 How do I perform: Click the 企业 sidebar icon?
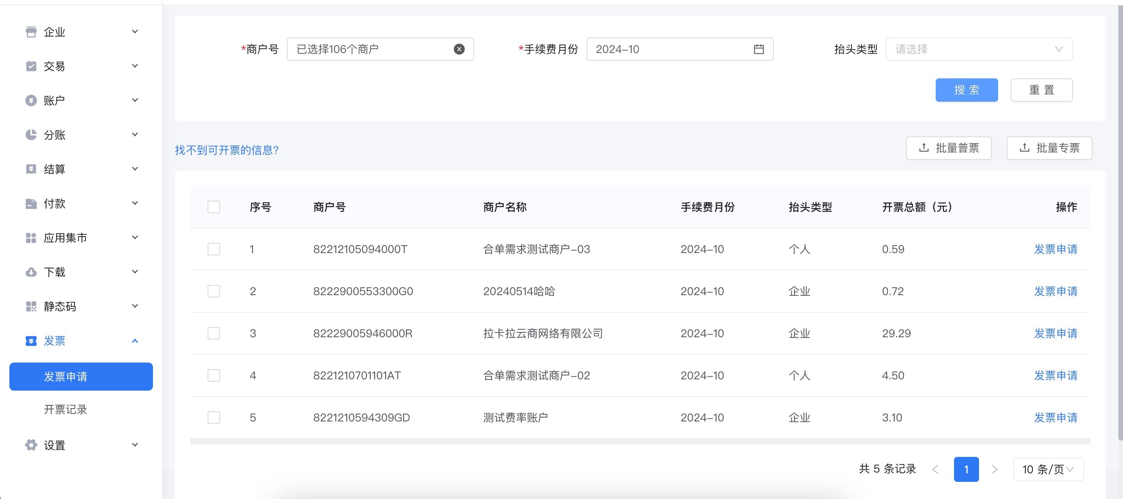click(30, 31)
